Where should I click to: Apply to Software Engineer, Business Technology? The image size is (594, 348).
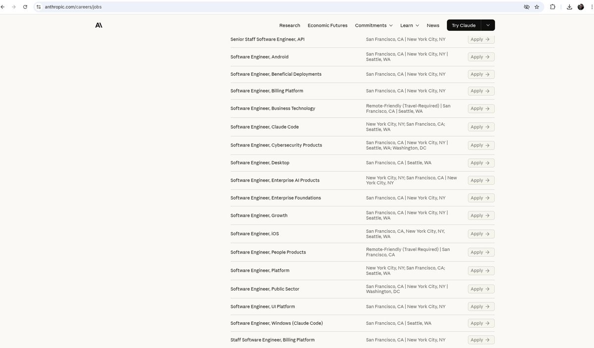click(x=481, y=108)
